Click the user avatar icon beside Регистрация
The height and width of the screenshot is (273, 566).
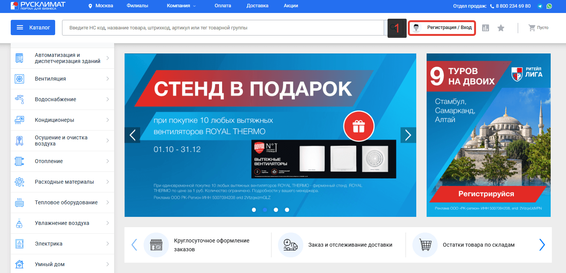tap(417, 28)
